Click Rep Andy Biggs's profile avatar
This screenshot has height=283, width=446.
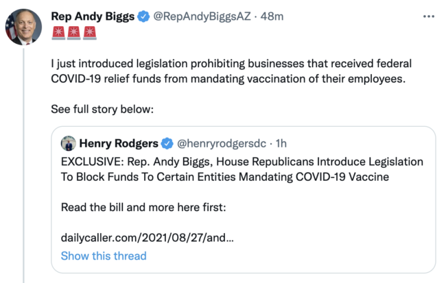coord(23,27)
